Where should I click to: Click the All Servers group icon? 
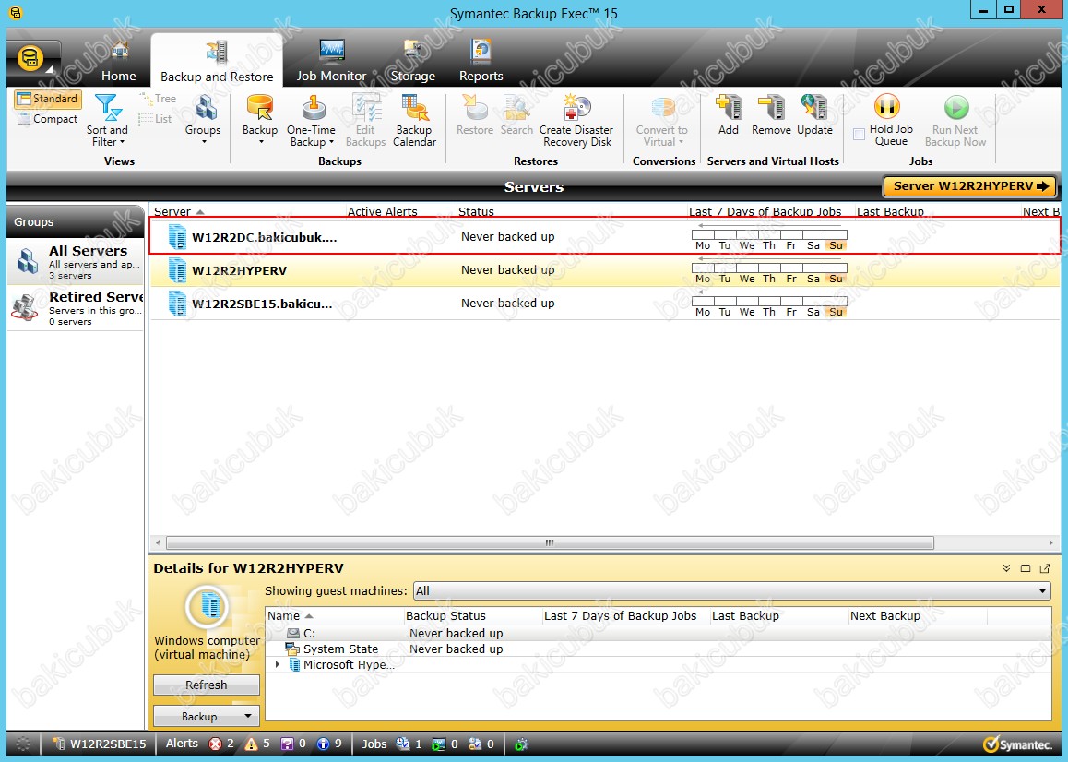[x=28, y=261]
